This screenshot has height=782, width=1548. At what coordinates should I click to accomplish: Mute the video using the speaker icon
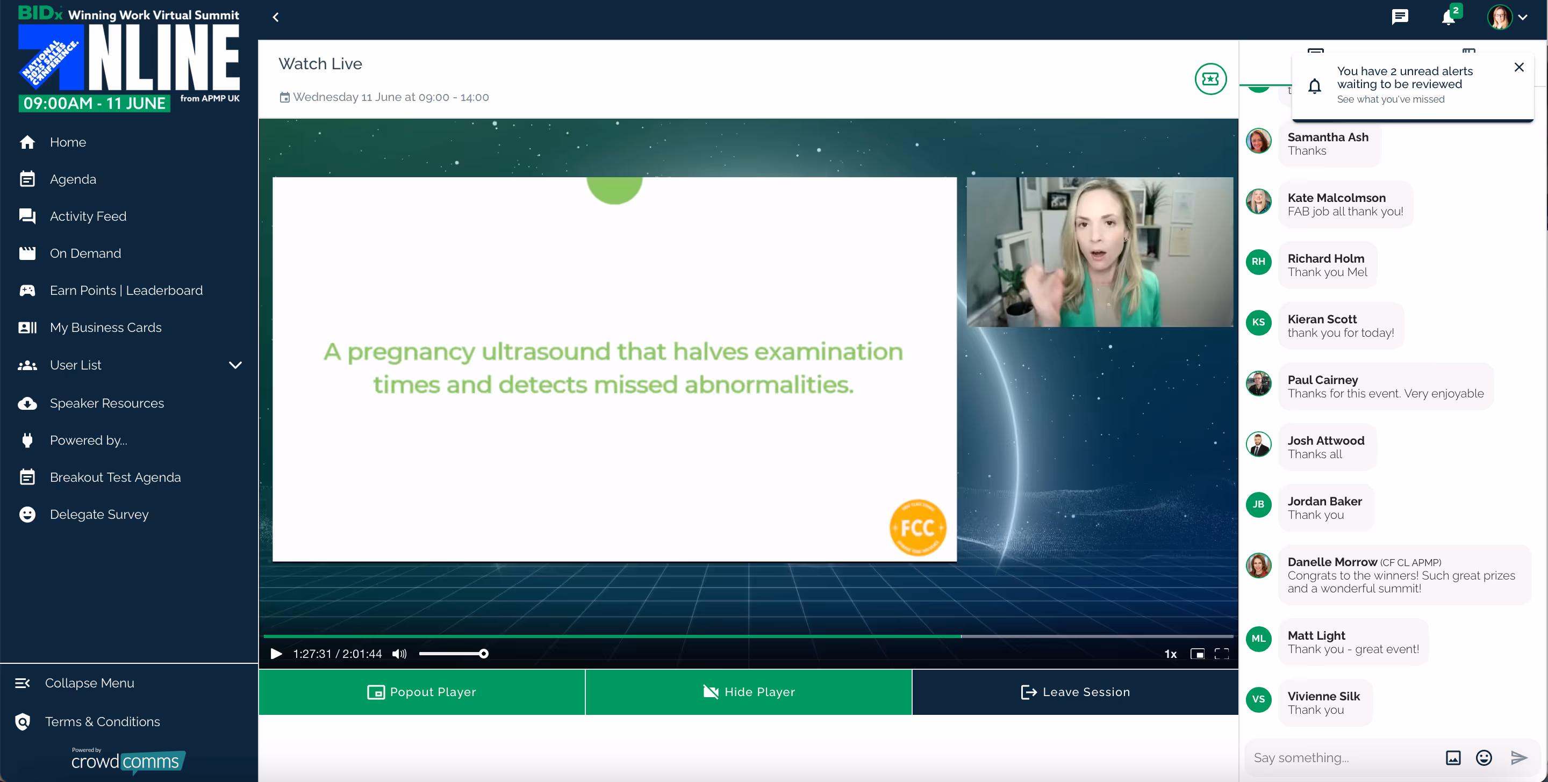click(399, 654)
